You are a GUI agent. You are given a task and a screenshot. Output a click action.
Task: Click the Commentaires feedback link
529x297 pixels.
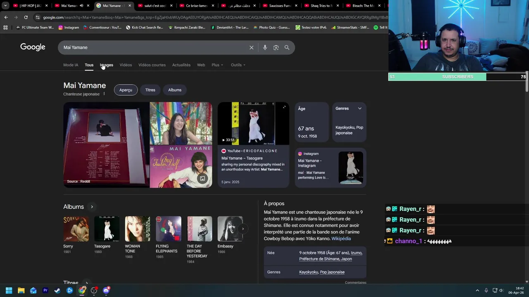[355, 283]
